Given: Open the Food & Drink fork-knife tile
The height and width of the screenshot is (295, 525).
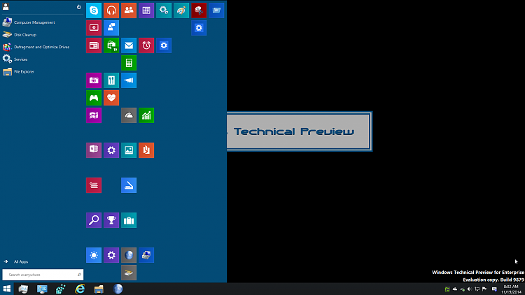Looking at the screenshot, I should click(x=111, y=80).
